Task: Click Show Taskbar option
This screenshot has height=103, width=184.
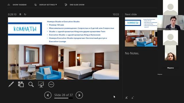Action: click(20, 5)
